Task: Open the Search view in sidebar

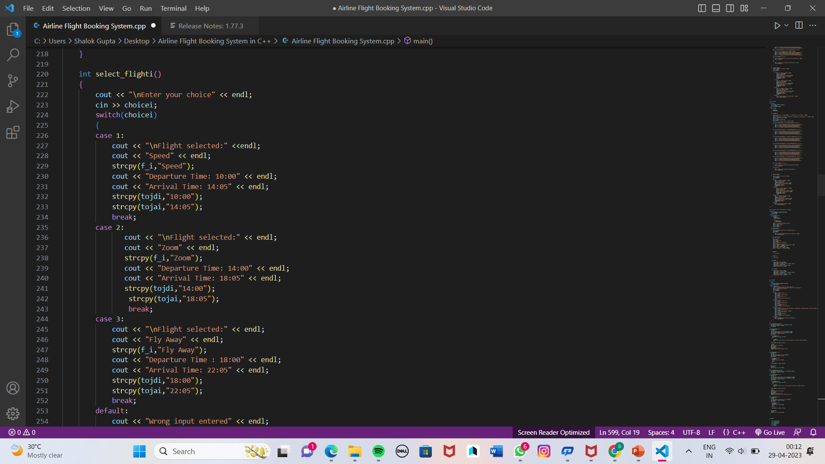Action: point(13,55)
